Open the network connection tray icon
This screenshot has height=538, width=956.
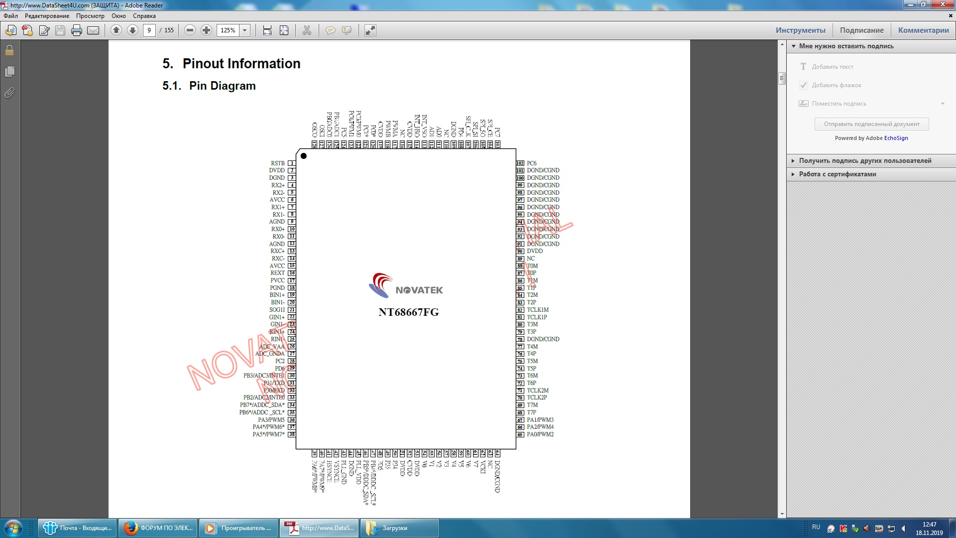tap(891, 529)
